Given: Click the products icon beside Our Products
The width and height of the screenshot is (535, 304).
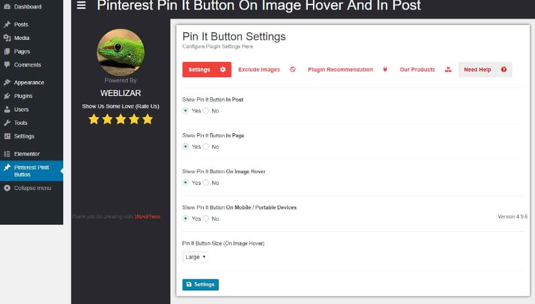Looking at the screenshot, I should (448, 70).
